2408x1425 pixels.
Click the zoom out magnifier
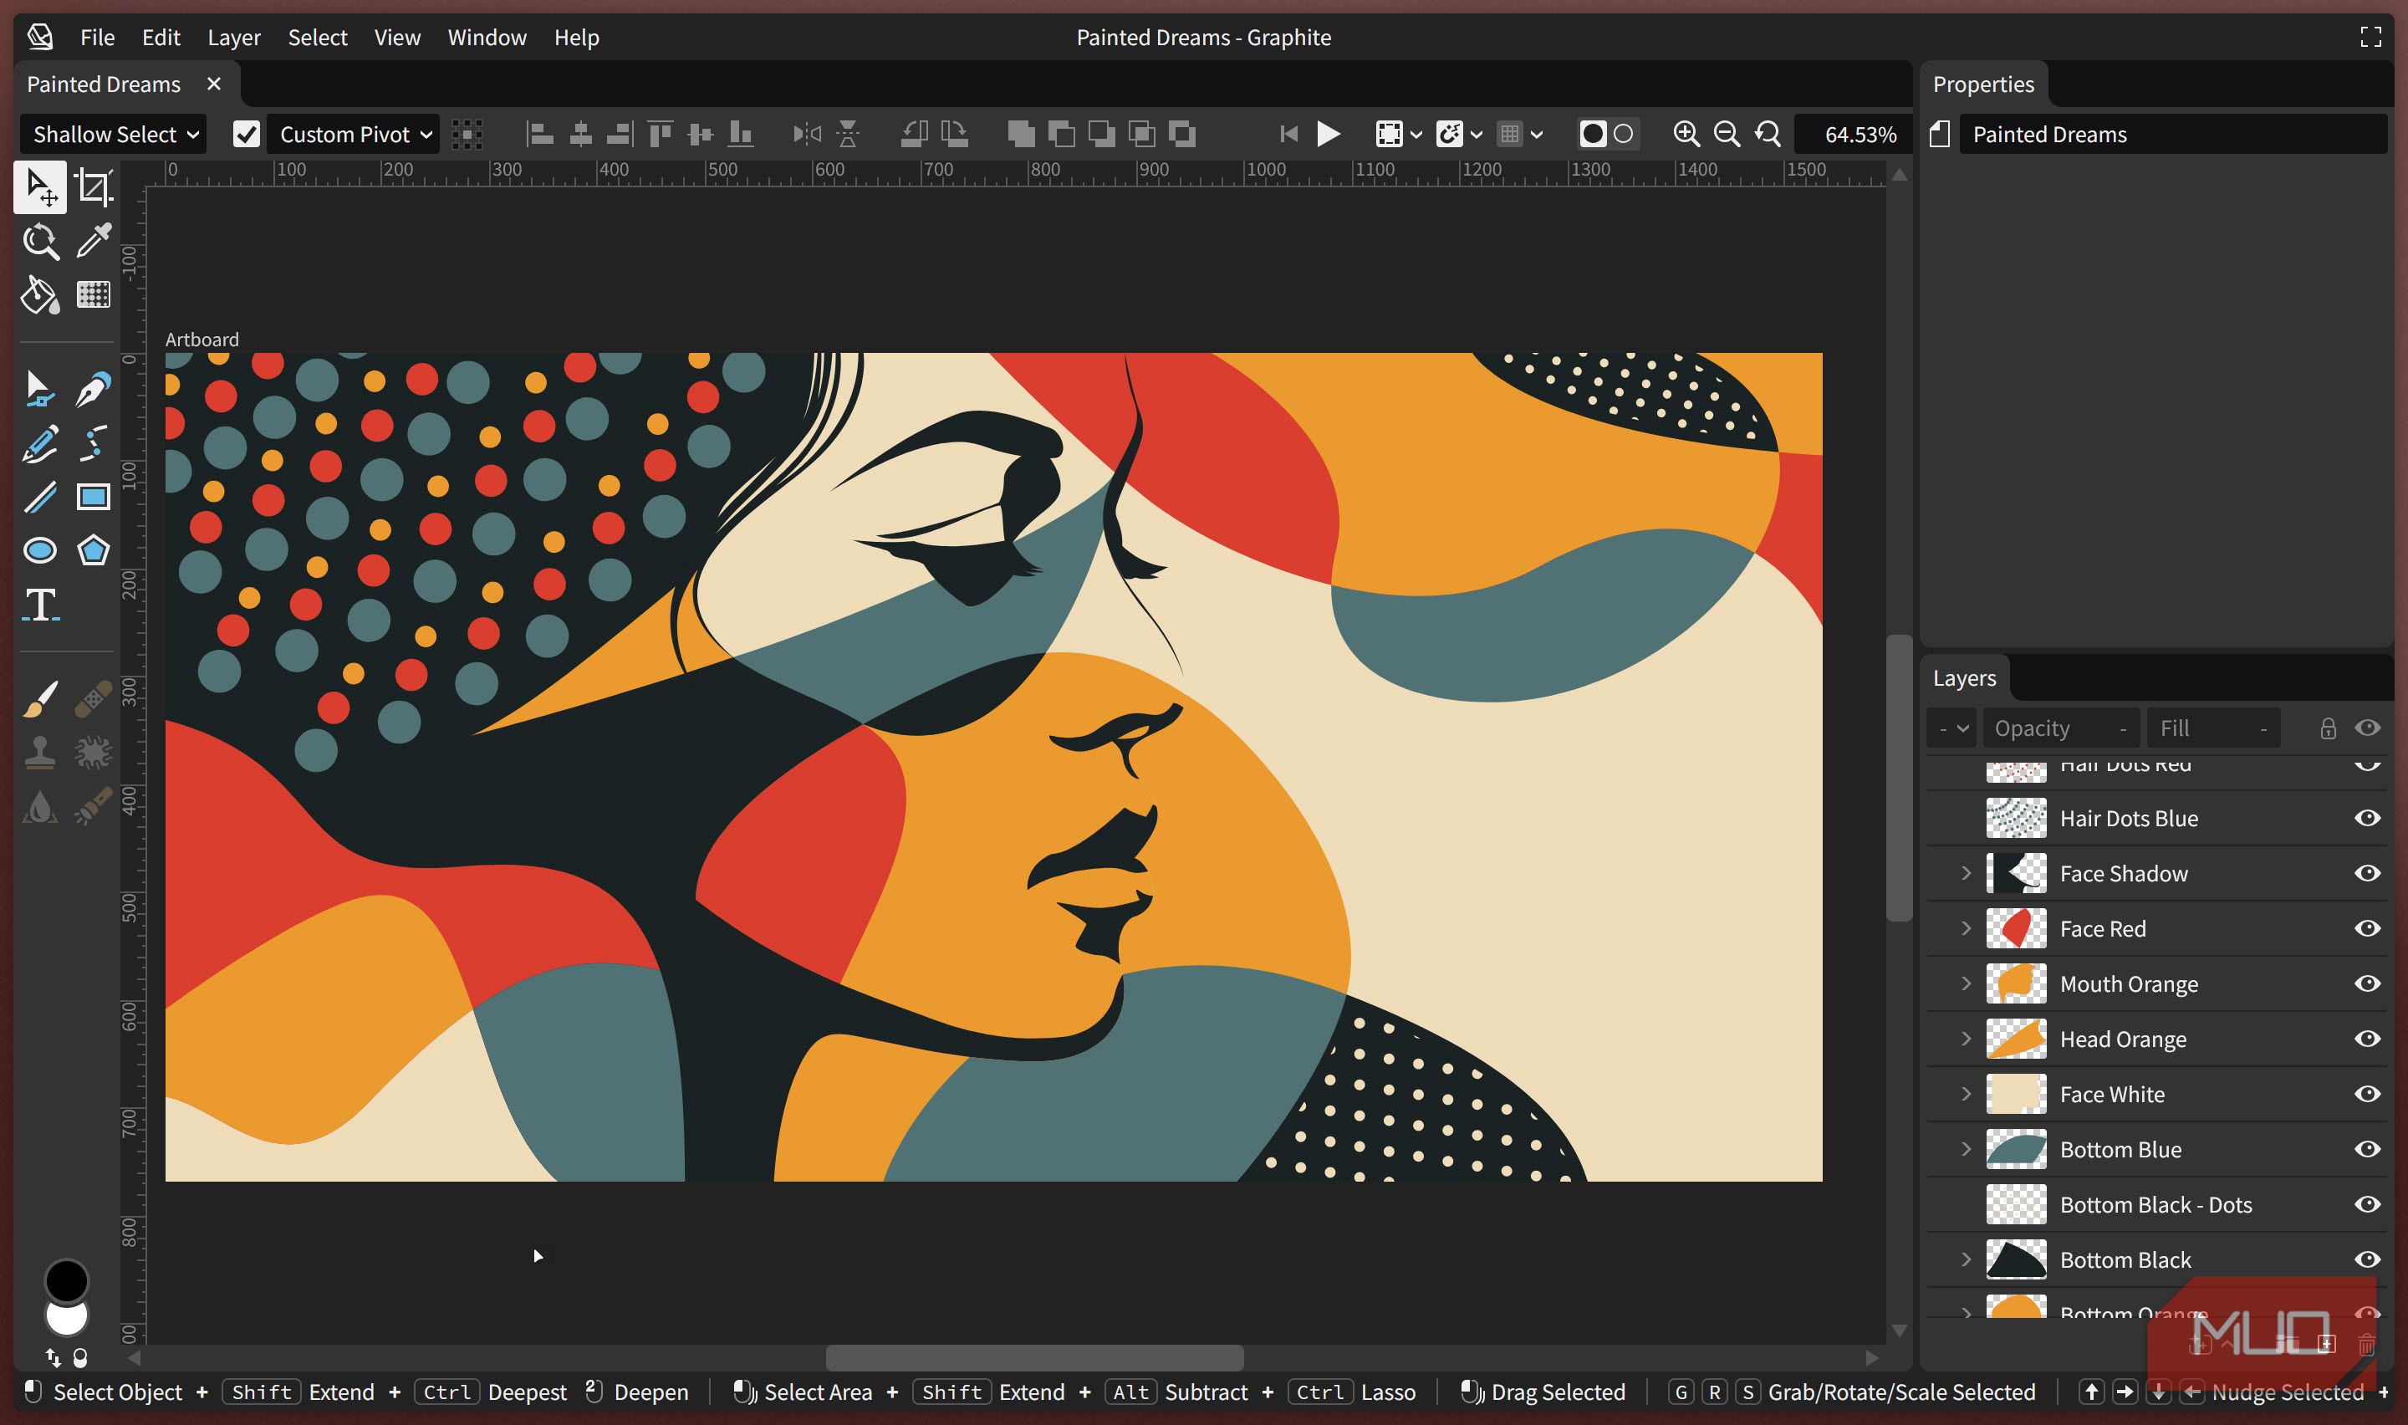pos(1727,135)
